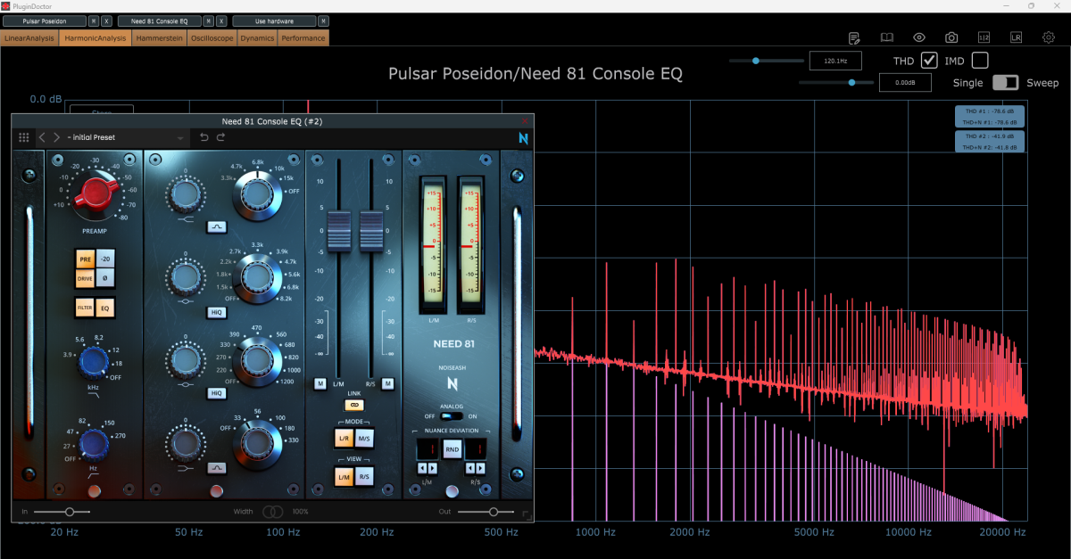Viewport: 1071px width, 559px height.
Task: Mute the L/M fader channel
Action: point(320,383)
